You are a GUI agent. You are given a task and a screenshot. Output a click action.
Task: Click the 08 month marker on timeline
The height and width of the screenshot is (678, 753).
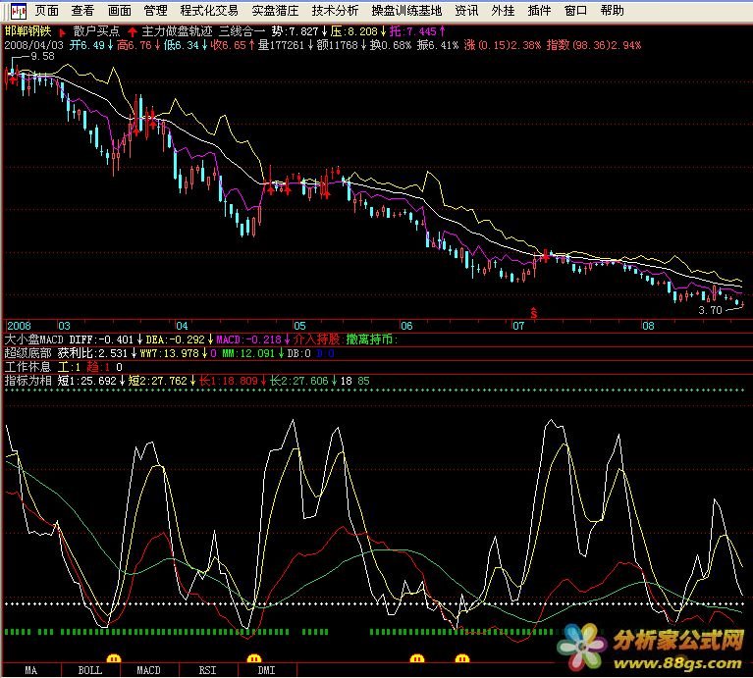coord(648,326)
